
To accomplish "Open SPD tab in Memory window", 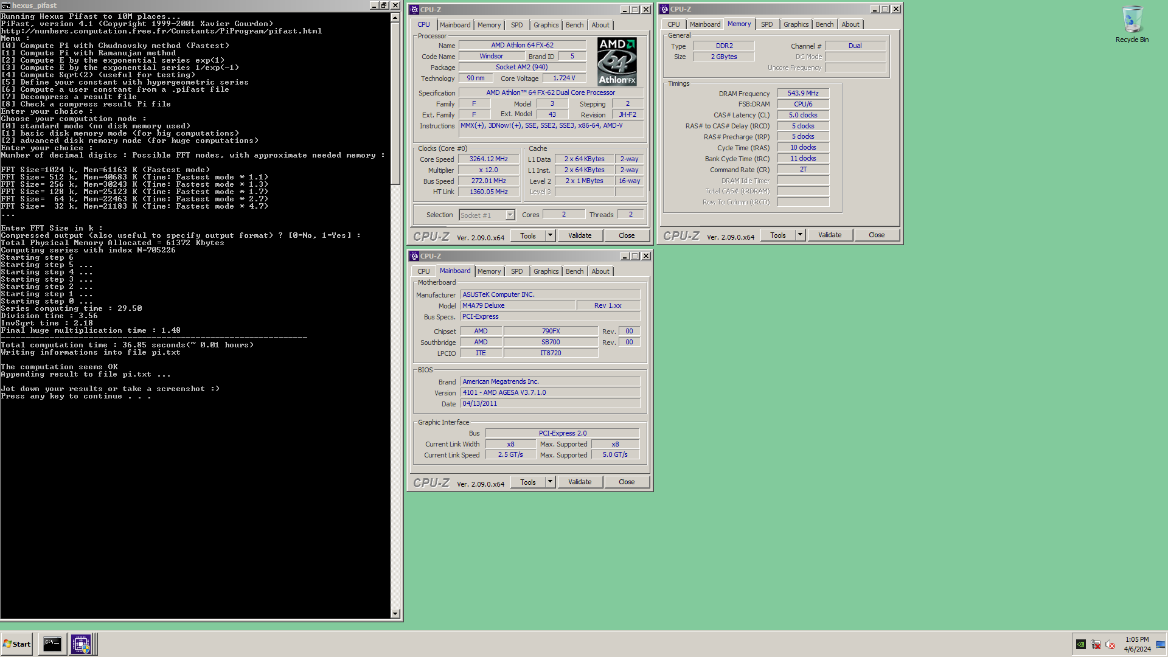I will tap(766, 24).
